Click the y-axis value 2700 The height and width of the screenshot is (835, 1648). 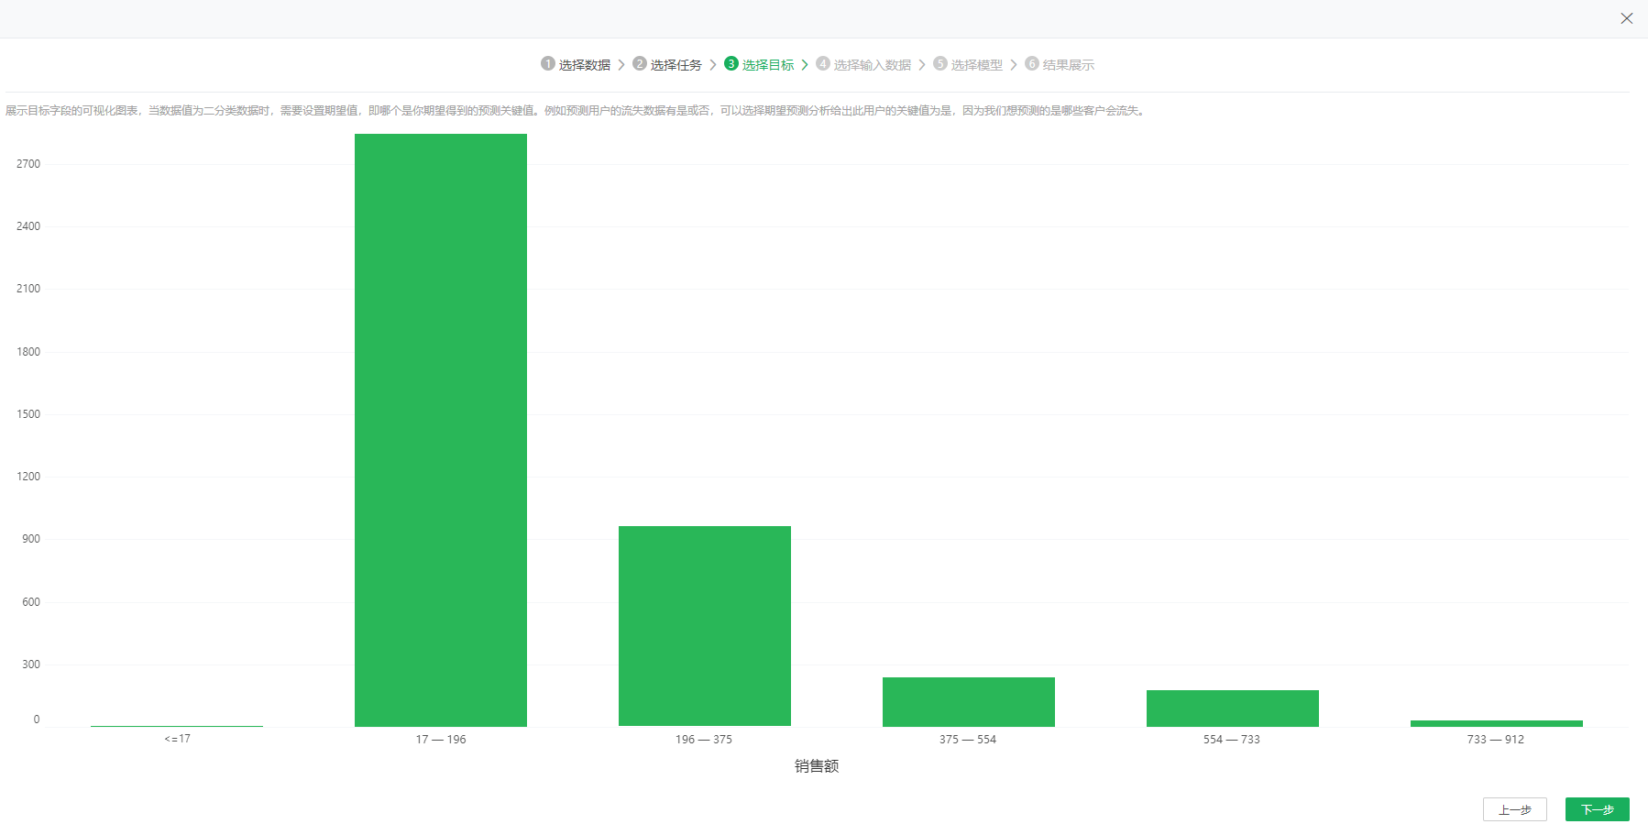pos(28,164)
